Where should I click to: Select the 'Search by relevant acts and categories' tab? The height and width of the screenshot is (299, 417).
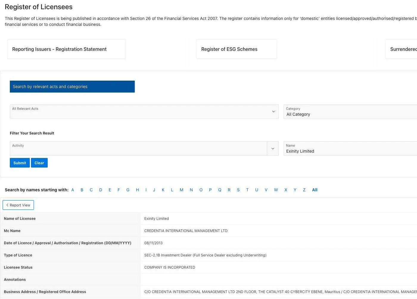pos(72,87)
